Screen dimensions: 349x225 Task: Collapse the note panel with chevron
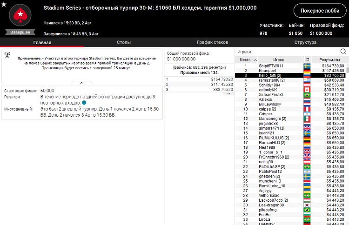tap(82, 83)
